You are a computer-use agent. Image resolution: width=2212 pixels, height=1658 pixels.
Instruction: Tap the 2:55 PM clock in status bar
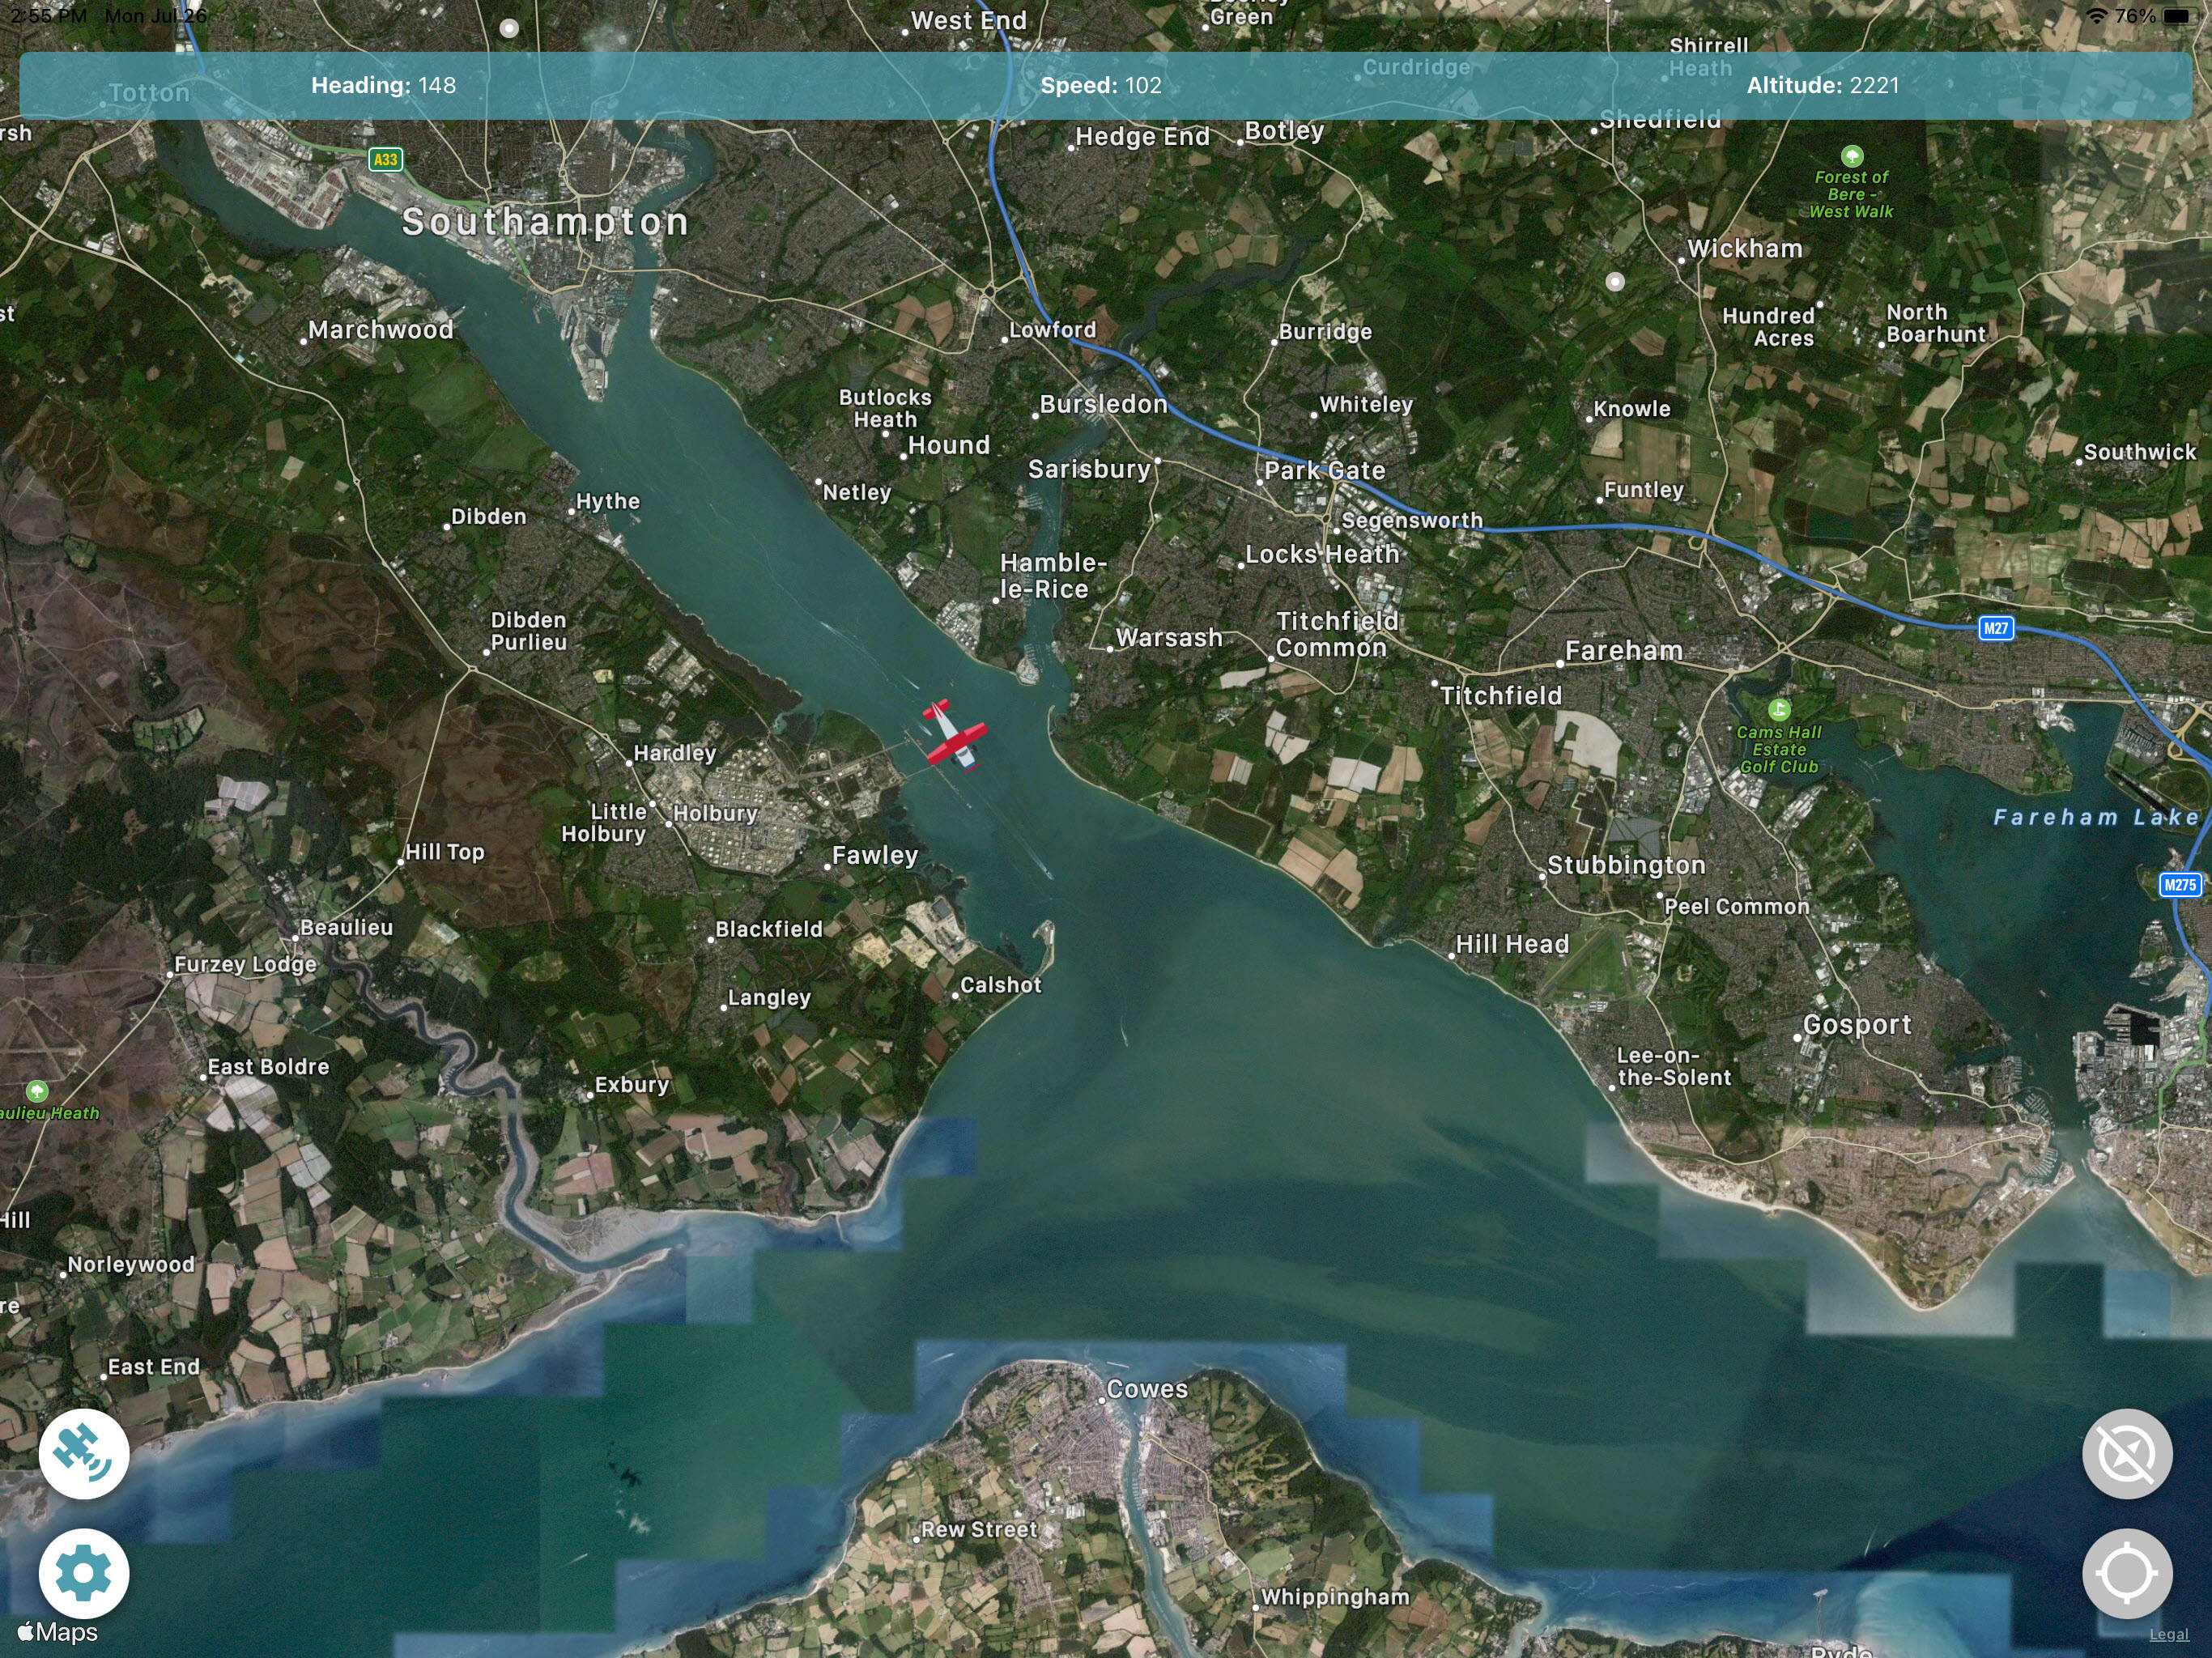(x=49, y=16)
